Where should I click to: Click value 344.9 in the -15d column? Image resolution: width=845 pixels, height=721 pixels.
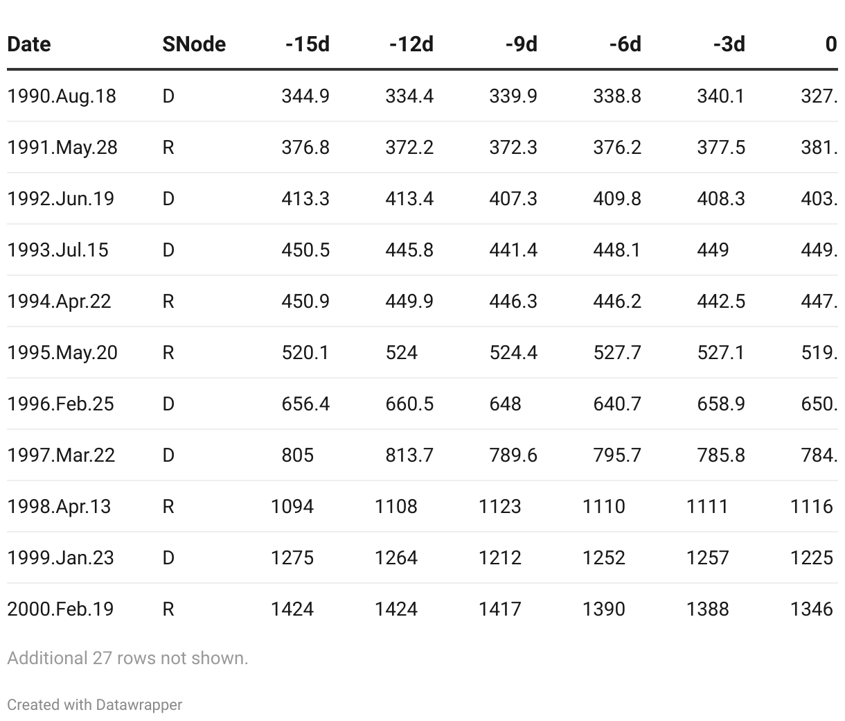point(305,96)
